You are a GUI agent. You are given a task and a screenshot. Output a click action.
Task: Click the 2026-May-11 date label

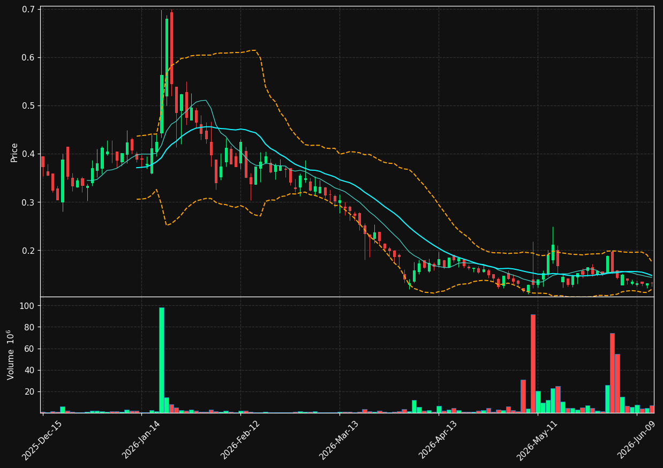(537, 440)
